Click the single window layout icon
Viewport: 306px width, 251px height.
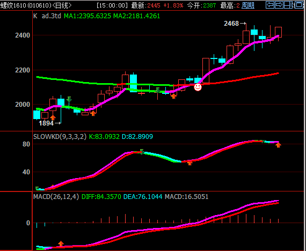pos(299,5)
